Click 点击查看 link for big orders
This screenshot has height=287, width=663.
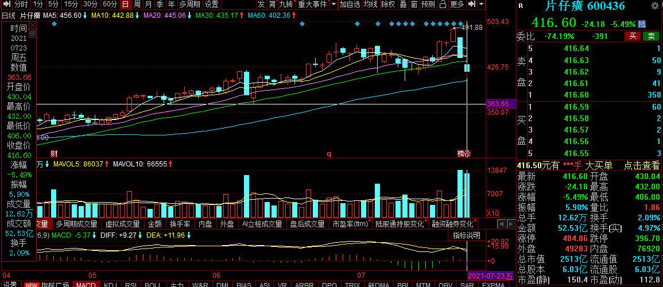click(x=641, y=166)
